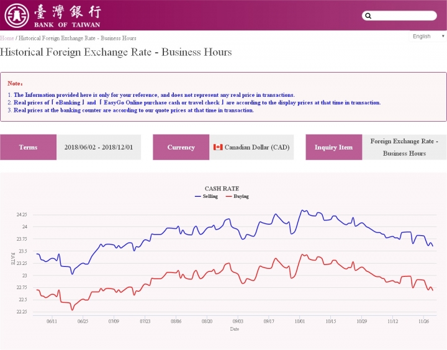This screenshot has width=447, height=350.
Task: Toggle the Buying series in chart legend
Action: (x=237, y=196)
